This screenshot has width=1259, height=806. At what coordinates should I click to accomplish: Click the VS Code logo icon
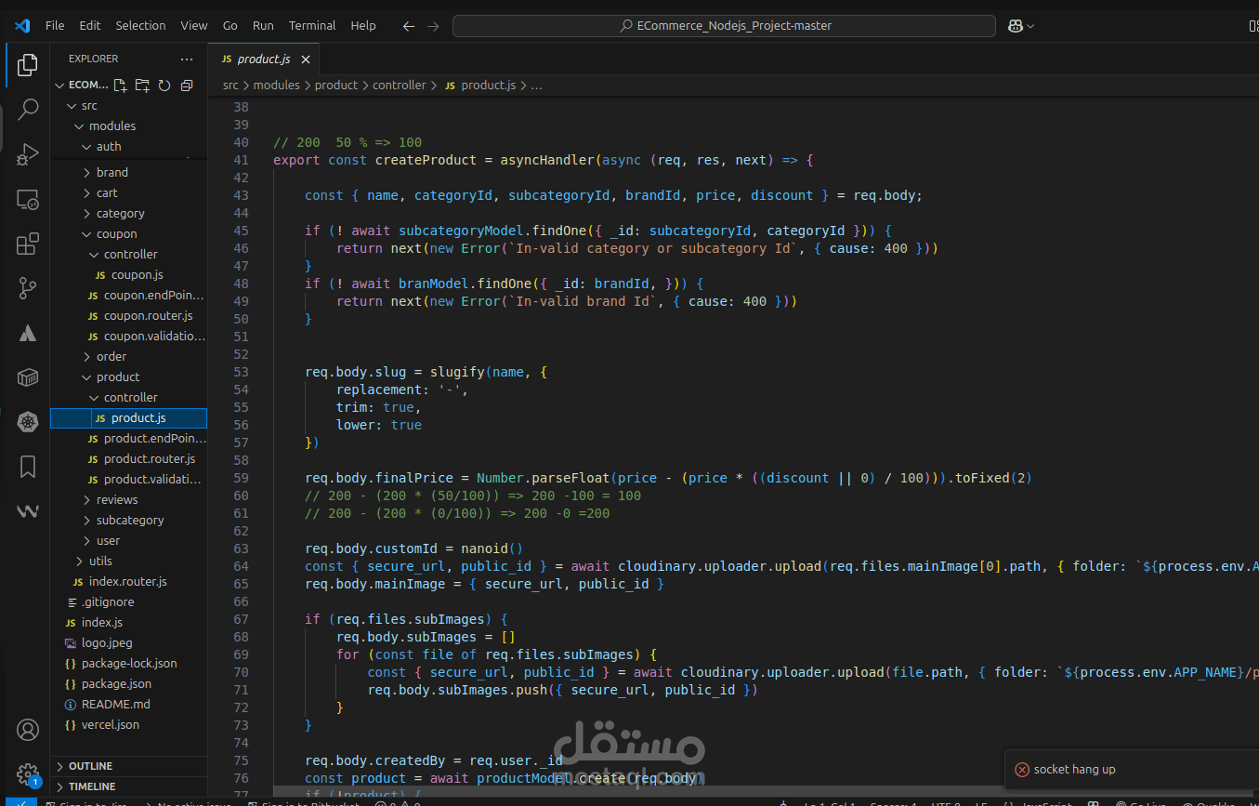coord(22,25)
